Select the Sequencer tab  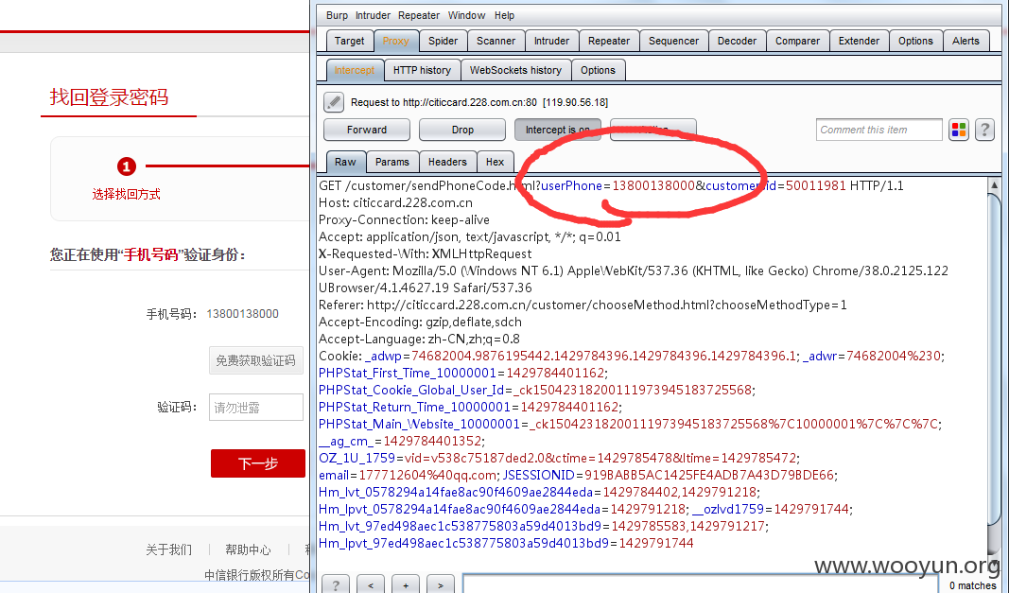click(673, 41)
